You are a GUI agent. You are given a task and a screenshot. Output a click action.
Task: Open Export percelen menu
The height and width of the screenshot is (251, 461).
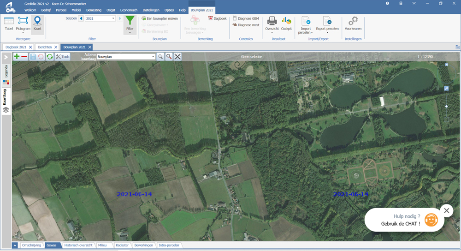(x=327, y=25)
